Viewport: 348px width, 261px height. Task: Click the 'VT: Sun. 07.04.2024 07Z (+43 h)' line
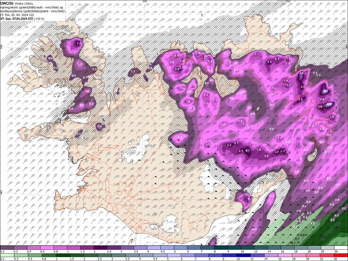click(x=22, y=19)
